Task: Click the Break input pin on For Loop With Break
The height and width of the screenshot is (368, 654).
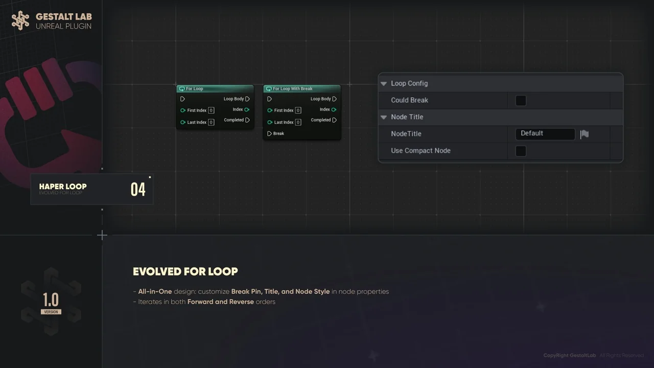Action: [269, 133]
